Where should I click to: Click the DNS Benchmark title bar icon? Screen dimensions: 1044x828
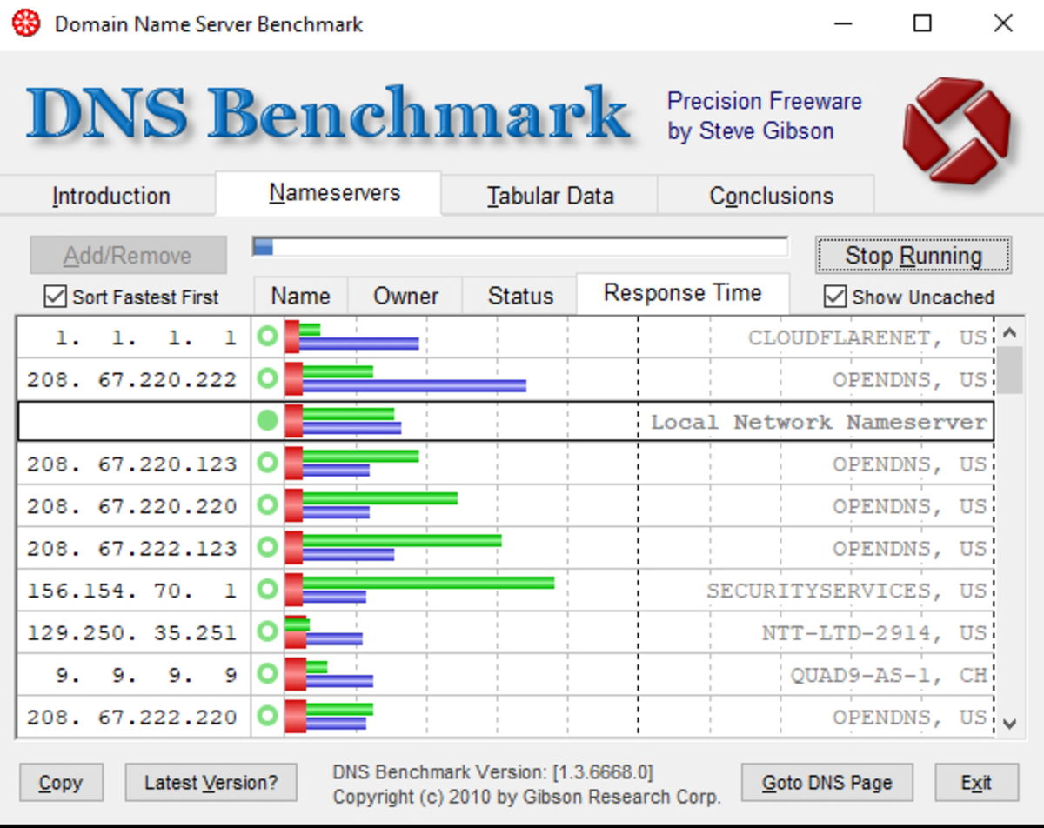[x=27, y=23]
